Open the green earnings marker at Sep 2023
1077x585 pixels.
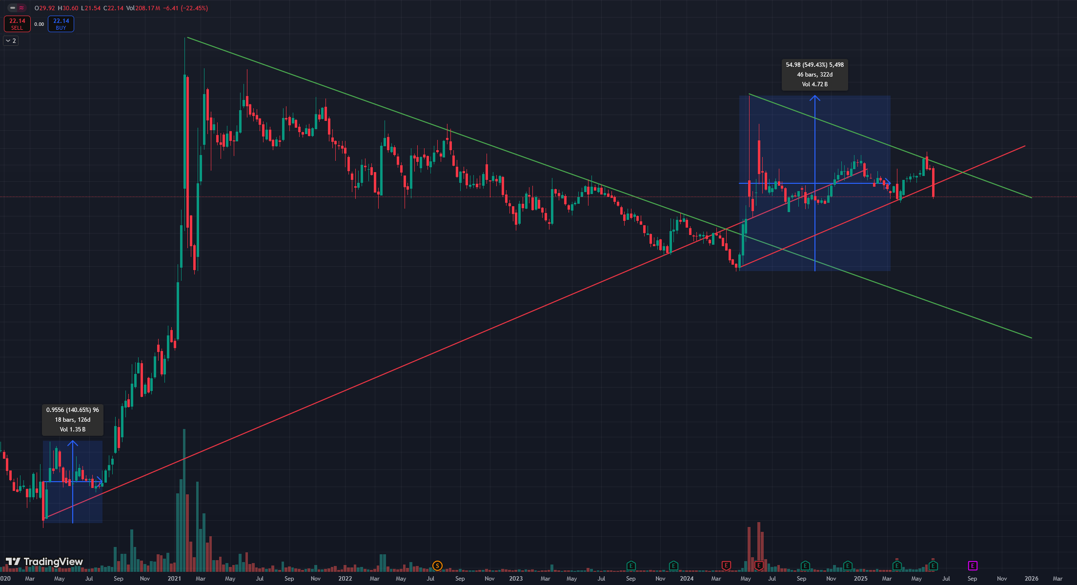point(631,565)
